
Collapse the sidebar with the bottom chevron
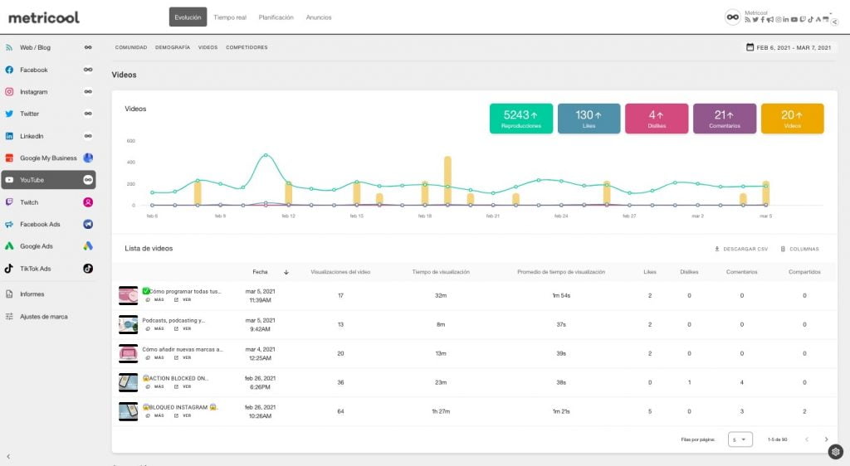point(8,456)
